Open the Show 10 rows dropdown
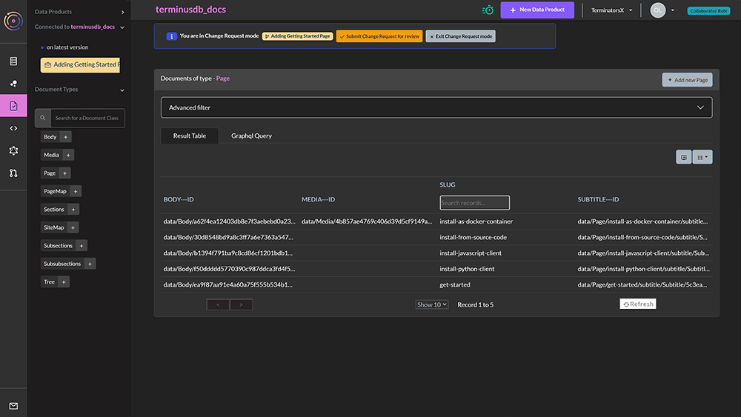This screenshot has height=417, width=741. (x=431, y=304)
